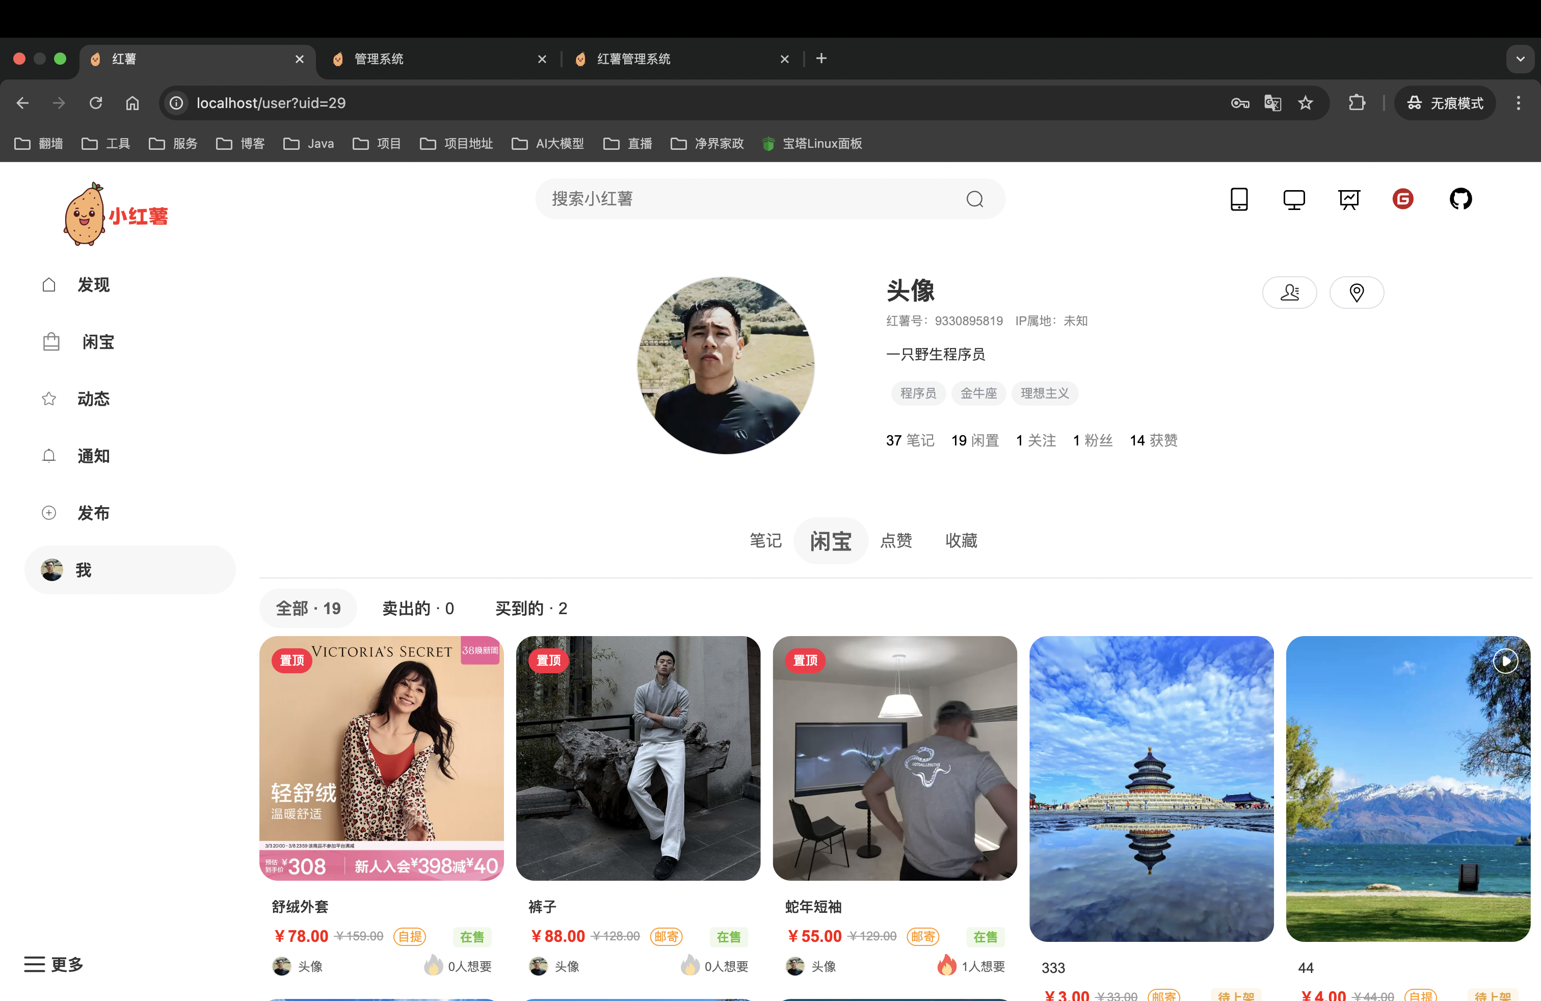The image size is (1541, 1001).
Task: Select the 发现 item in the sidebar
Action: pos(93,285)
